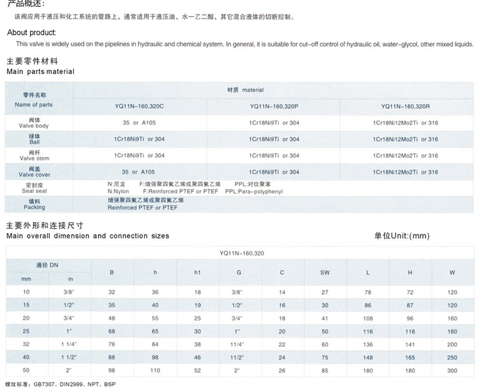Select the "YQ11N-160,320" dimension table title
The image size is (480, 389).
tap(242, 254)
